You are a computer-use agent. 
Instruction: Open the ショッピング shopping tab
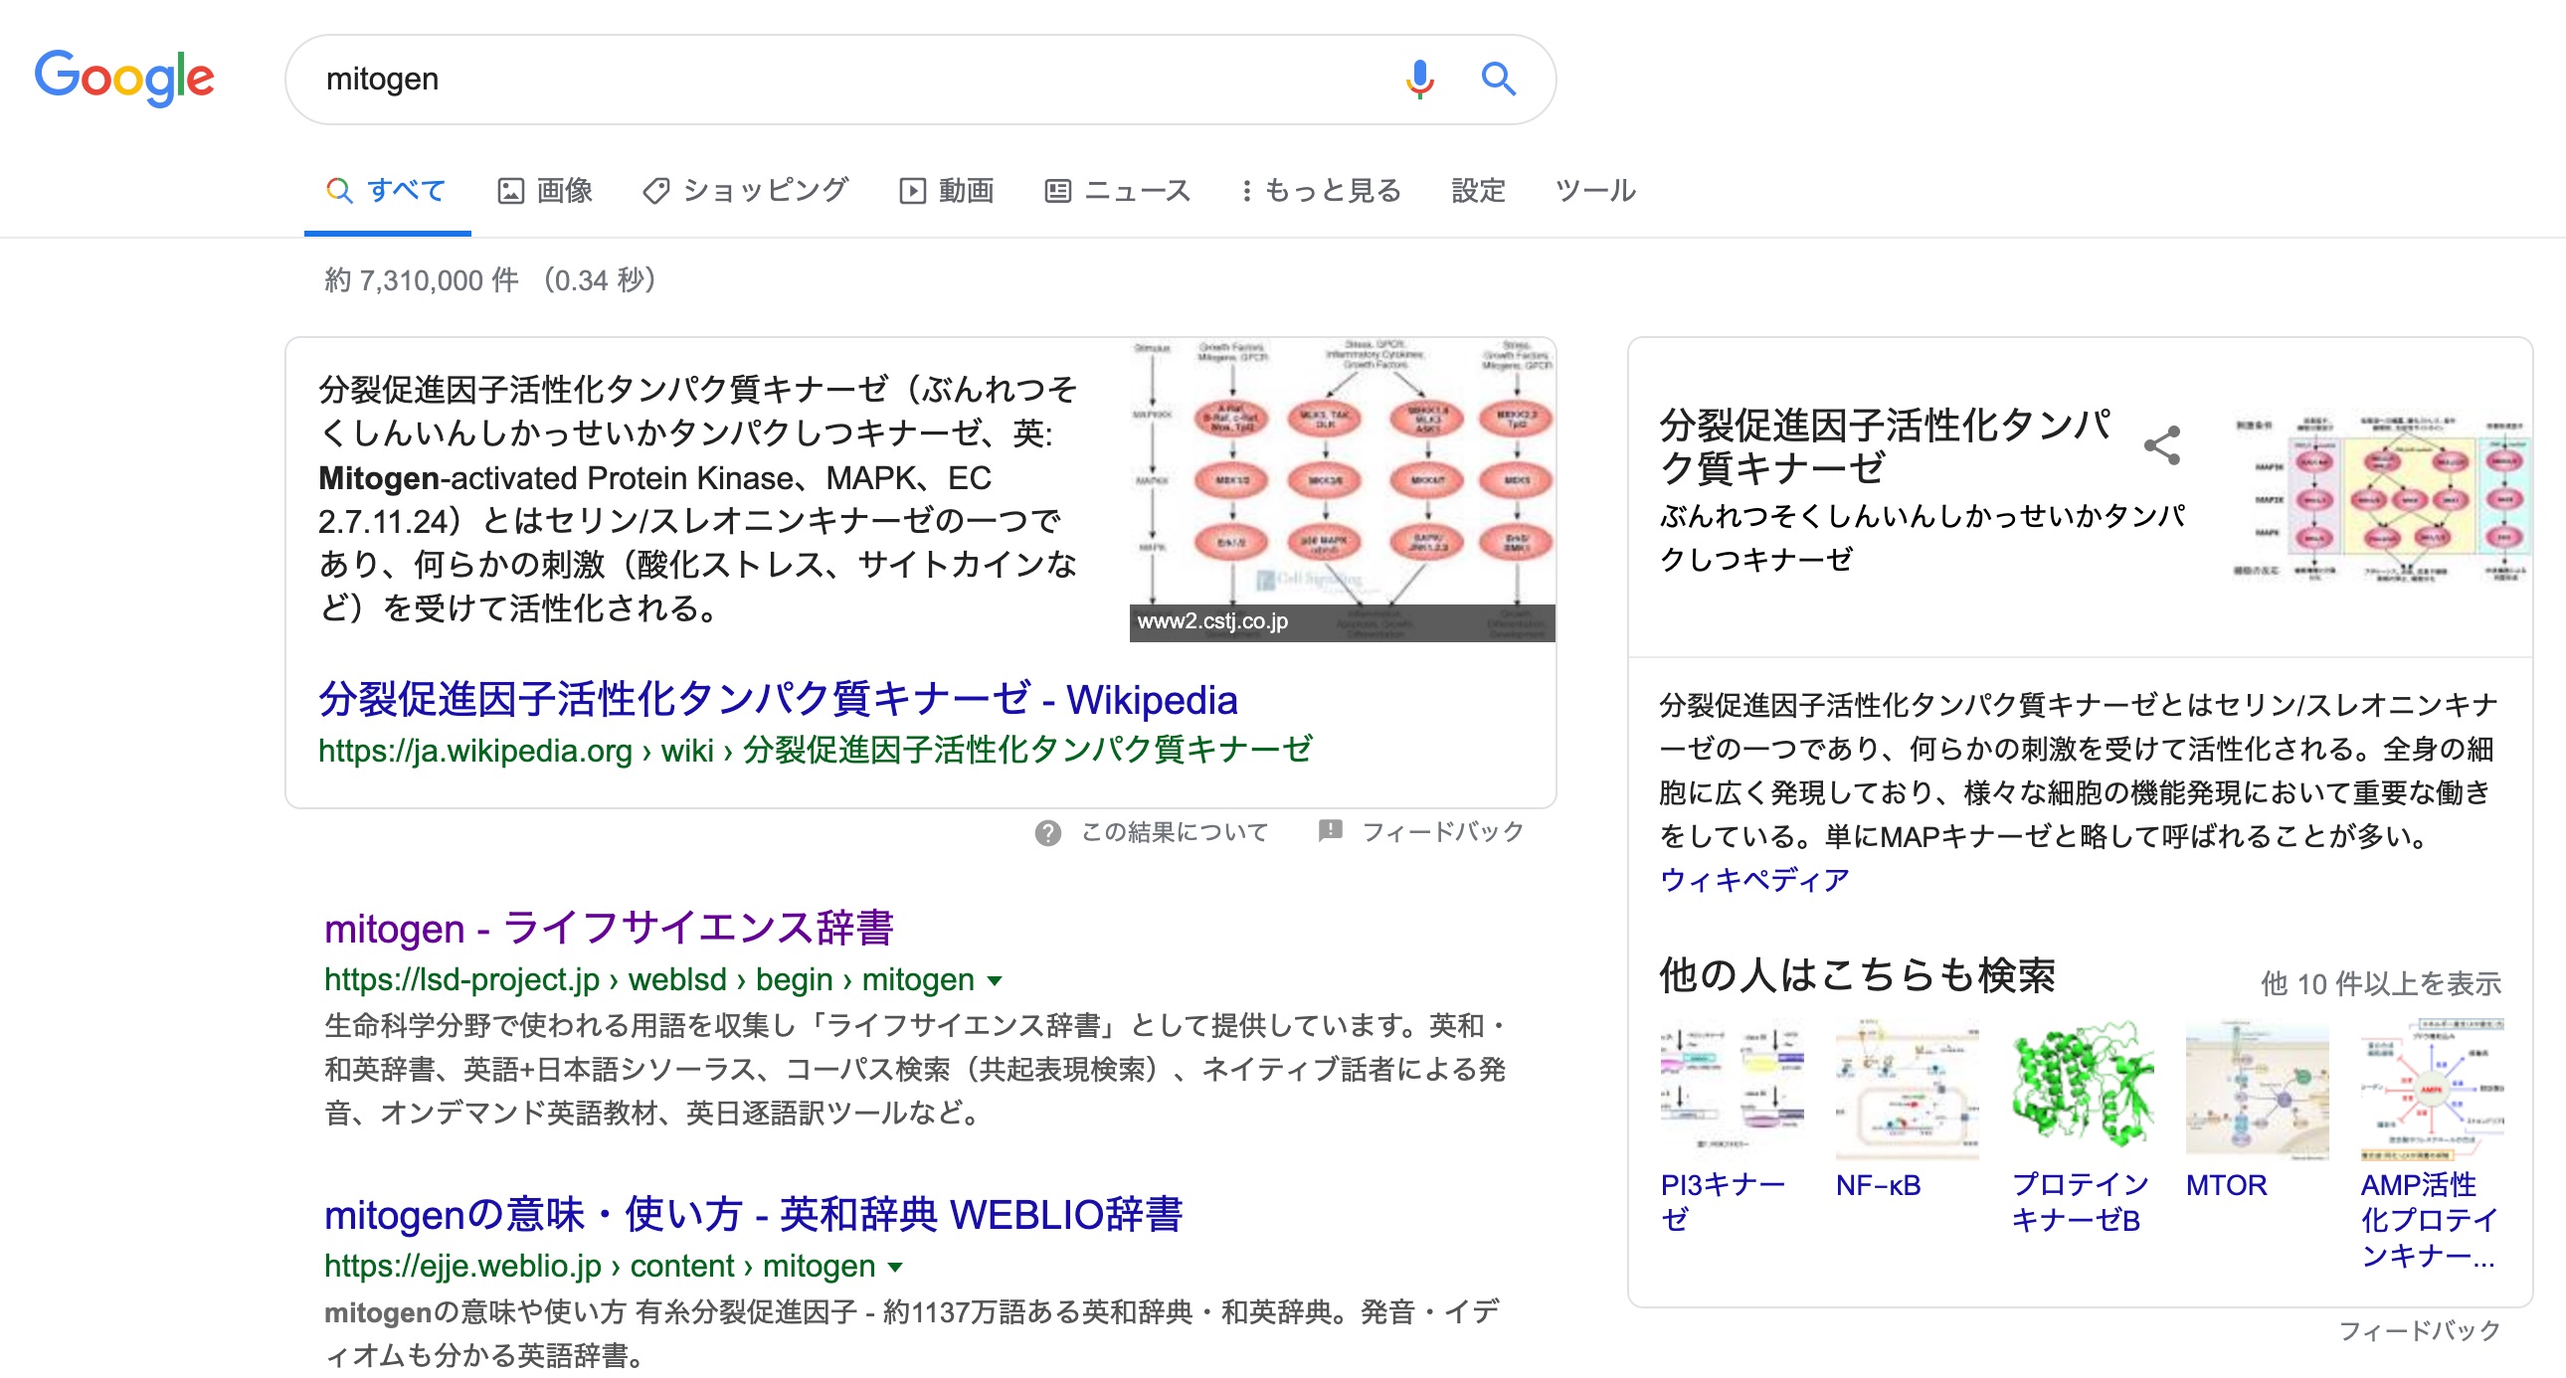[x=746, y=190]
